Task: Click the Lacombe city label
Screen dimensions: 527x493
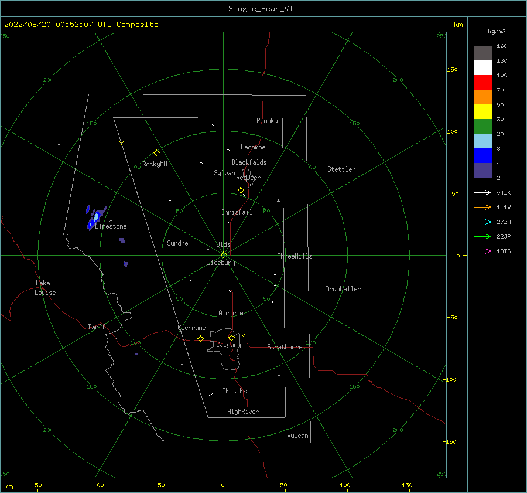Action: point(253,147)
